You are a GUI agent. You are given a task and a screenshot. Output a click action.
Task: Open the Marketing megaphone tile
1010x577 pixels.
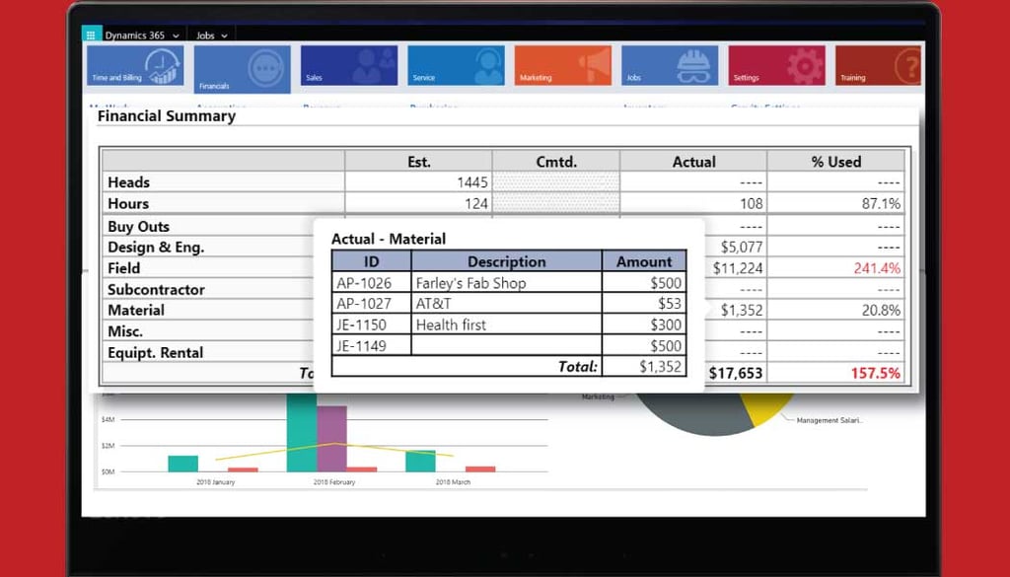563,66
